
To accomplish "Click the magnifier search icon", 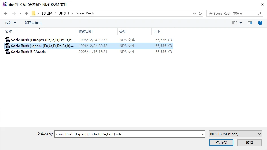I will (259, 14).
